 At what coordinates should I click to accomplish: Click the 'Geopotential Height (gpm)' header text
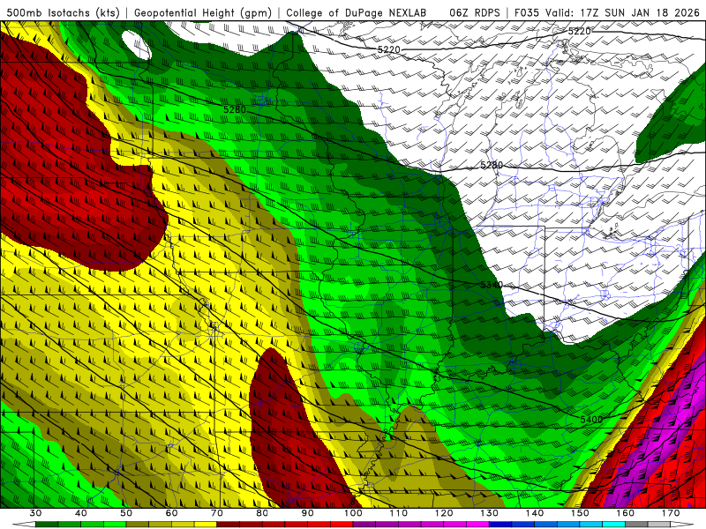coord(202,12)
